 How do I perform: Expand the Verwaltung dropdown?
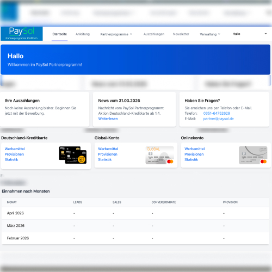(210, 34)
